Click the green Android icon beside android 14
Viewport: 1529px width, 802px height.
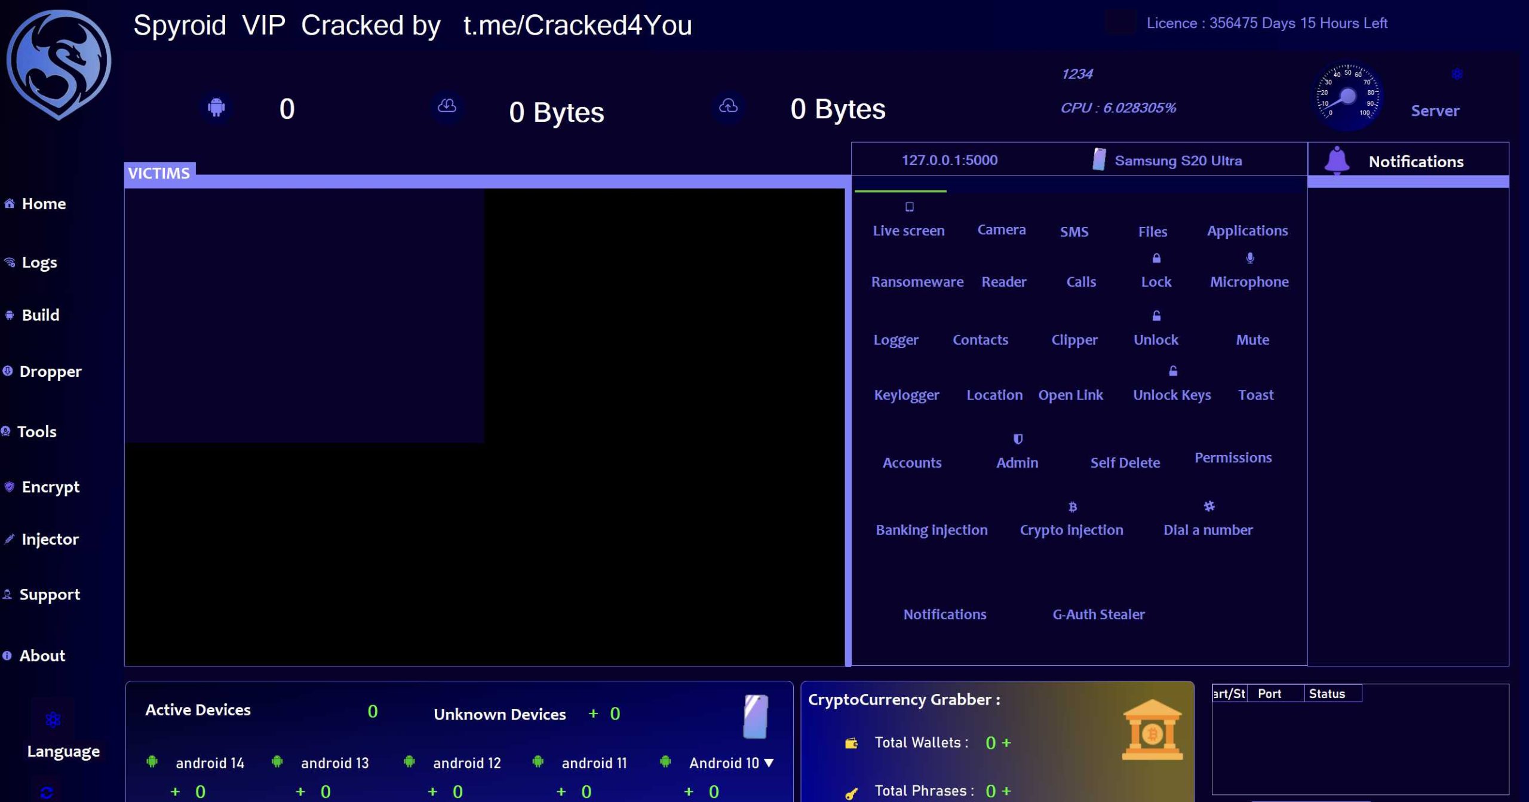[x=152, y=761]
